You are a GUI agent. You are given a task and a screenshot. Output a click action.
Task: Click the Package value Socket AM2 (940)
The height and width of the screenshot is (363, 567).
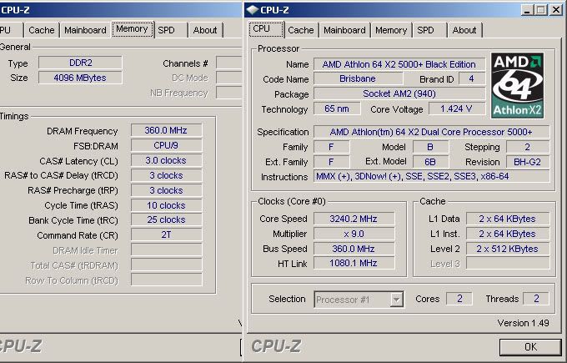pyautogui.click(x=399, y=93)
